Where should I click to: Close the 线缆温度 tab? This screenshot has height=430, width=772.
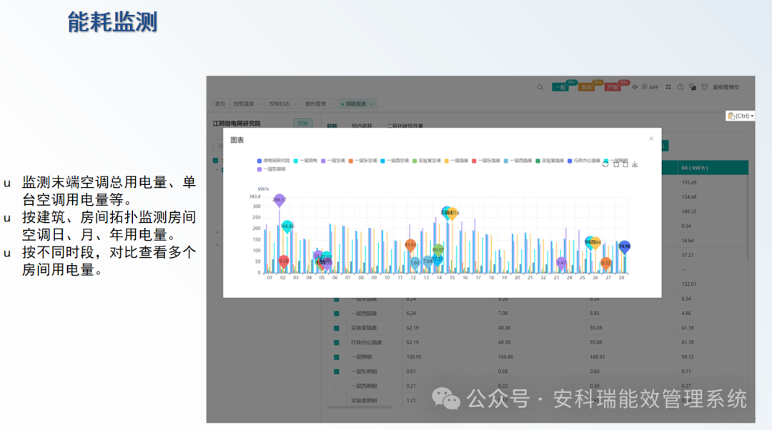pyautogui.click(x=258, y=104)
